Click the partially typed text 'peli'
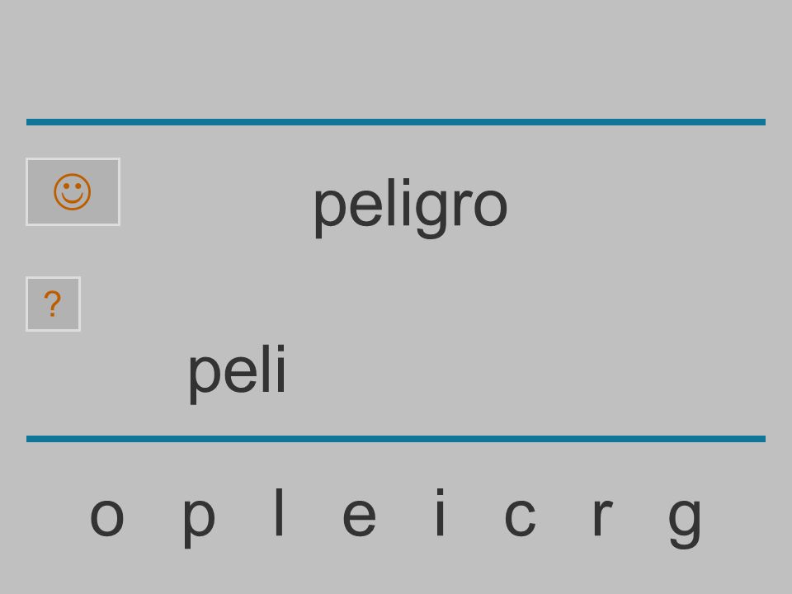 pyautogui.click(x=237, y=374)
